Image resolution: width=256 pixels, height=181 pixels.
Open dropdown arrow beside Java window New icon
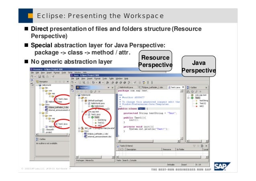point(75,83)
